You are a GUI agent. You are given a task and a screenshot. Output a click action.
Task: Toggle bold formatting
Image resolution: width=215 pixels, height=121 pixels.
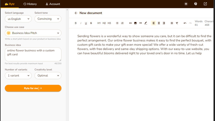[76, 23]
